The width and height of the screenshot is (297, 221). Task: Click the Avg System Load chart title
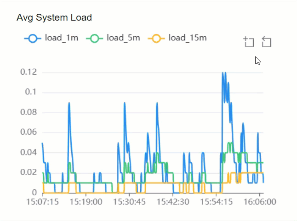(54, 18)
